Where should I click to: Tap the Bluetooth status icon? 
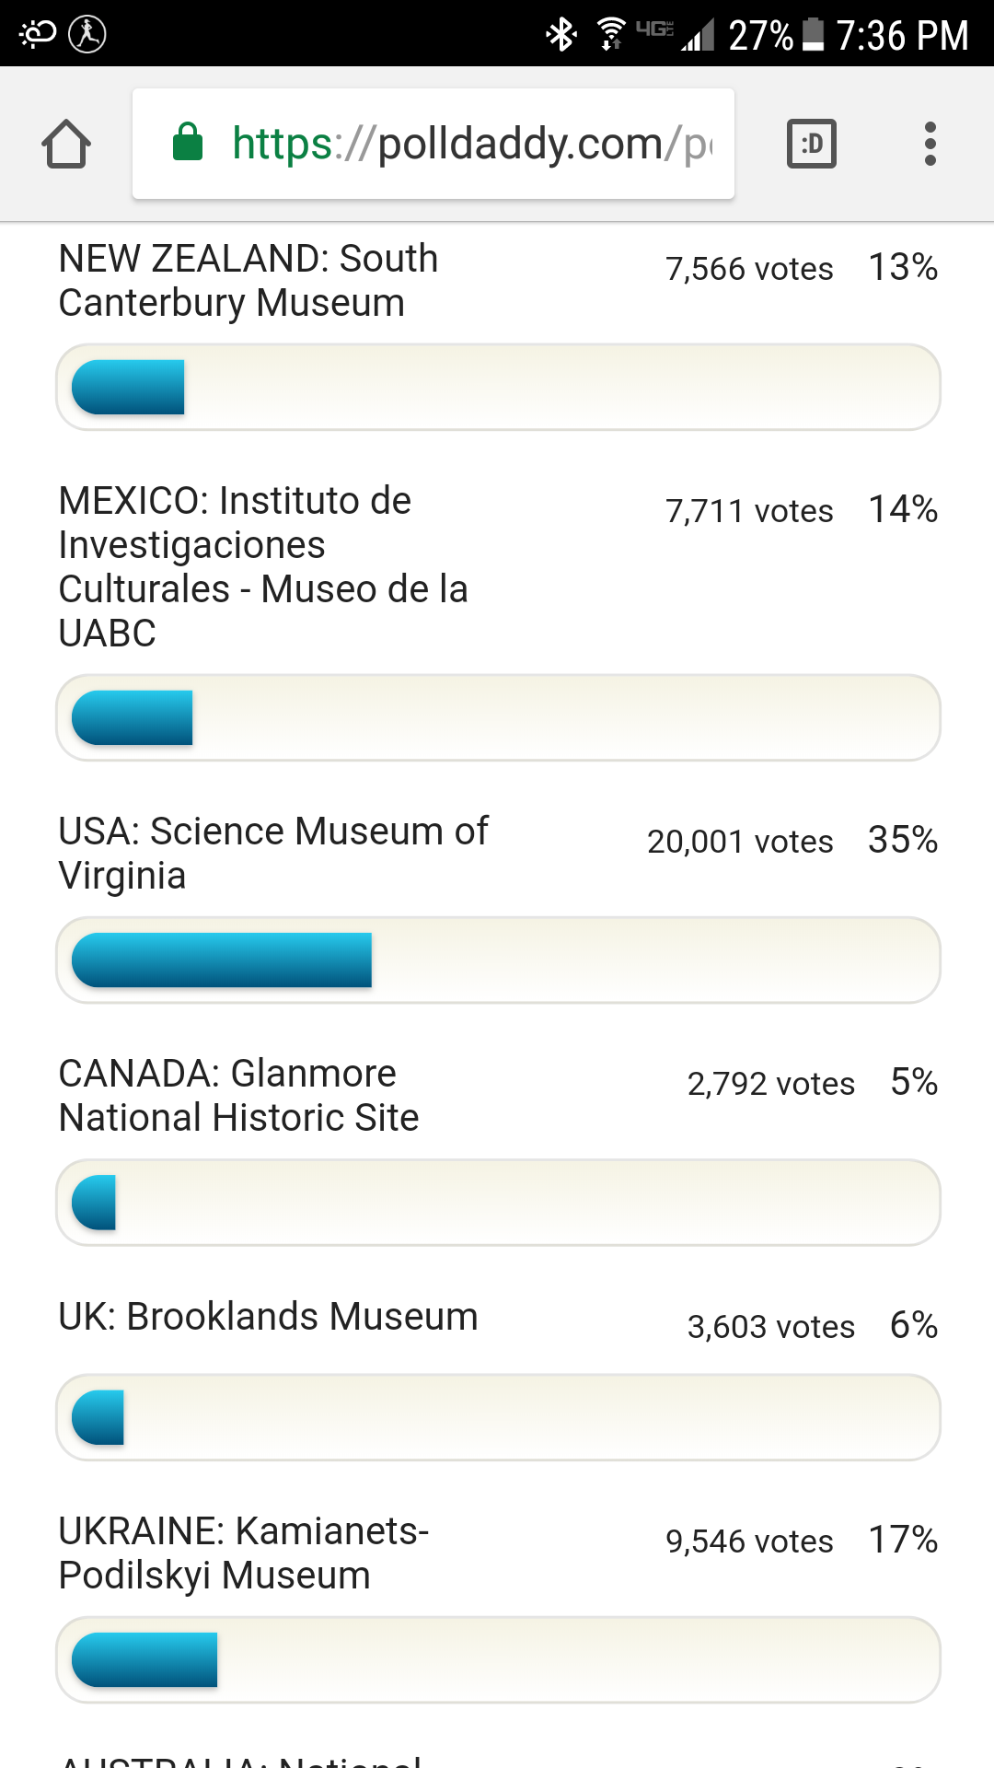(561, 35)
